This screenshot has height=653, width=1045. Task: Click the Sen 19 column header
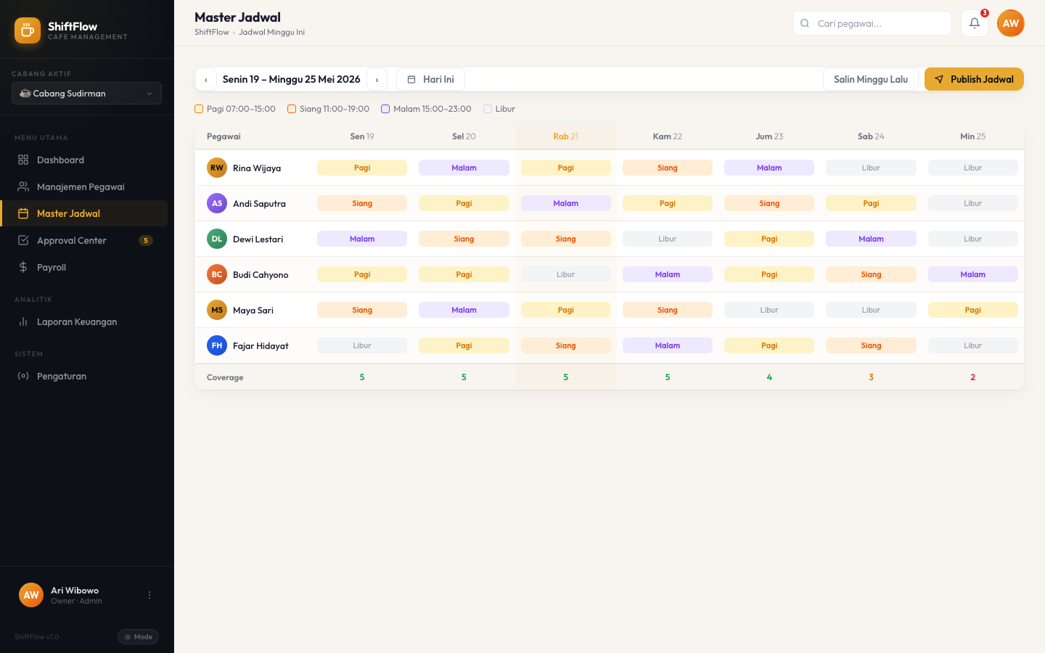[362, 136]
